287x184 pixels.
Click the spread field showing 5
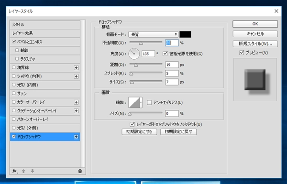[x=172, y=73]
